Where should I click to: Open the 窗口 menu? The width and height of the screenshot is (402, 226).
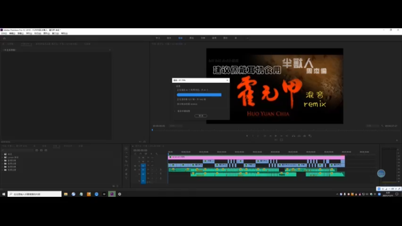coord(55,33)
